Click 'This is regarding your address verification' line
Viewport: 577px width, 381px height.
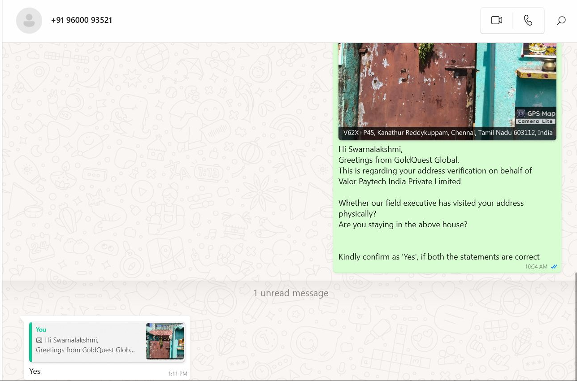click(435, 171)
